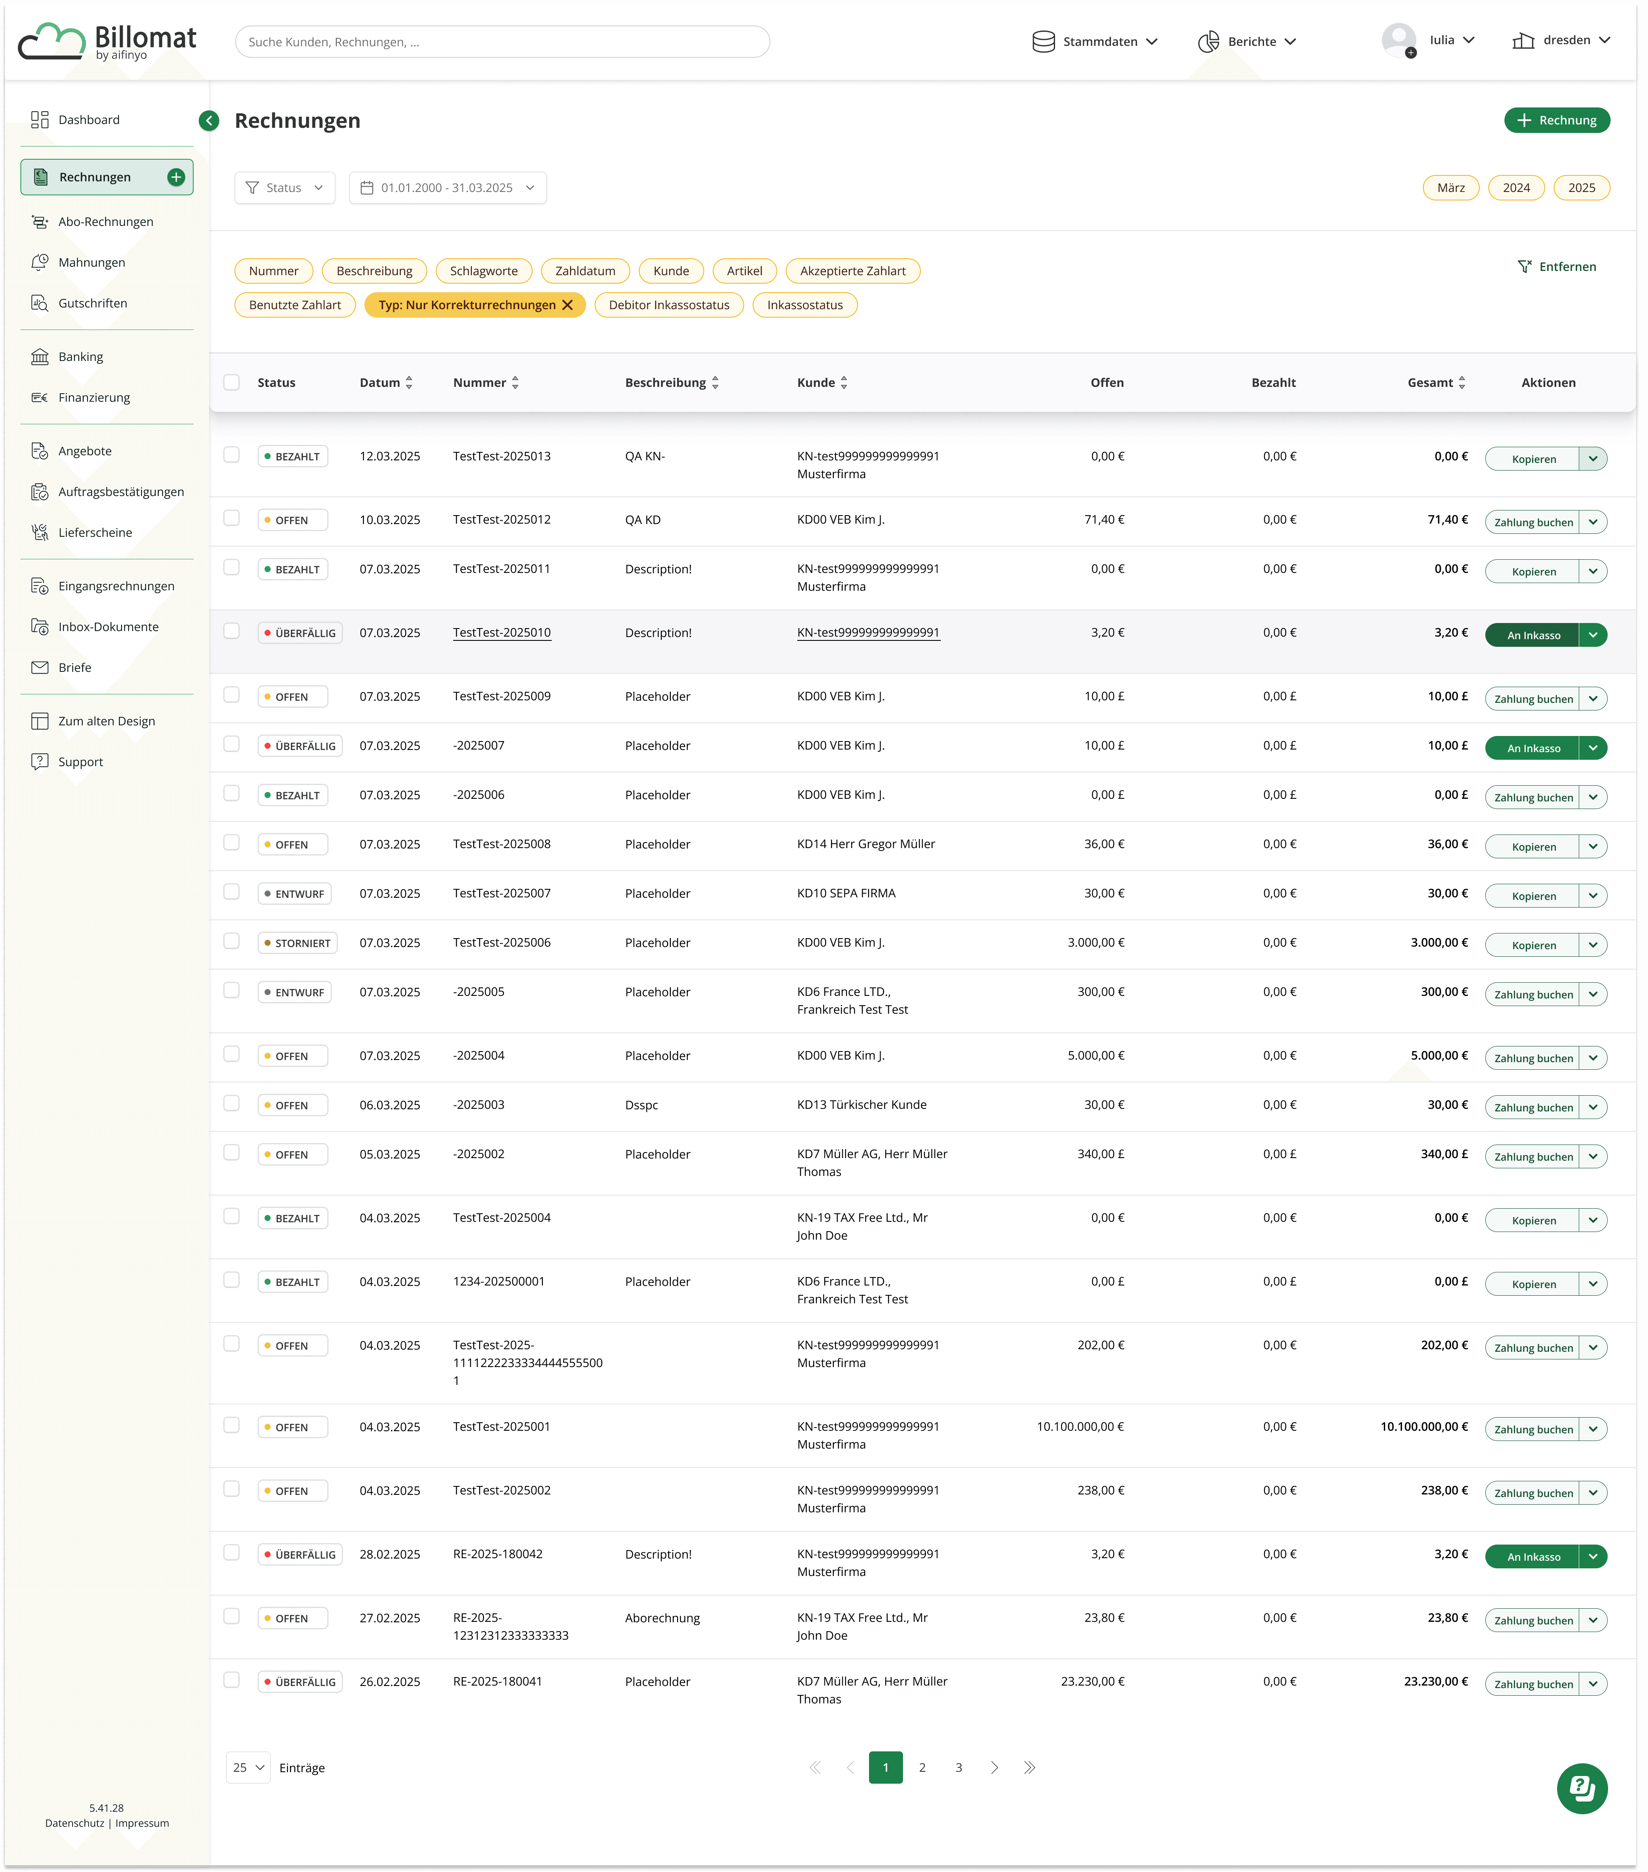Screen dimensions: 1648x1872
Task: Remove the Typ: Nur Korrekturrechnungen filter
Action: (x=568, y=305)
